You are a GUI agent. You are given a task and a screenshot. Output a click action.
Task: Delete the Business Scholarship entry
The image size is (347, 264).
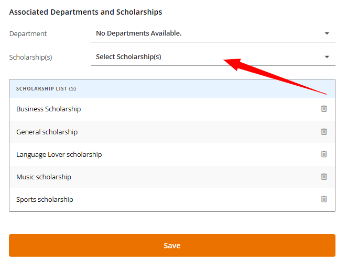324,109
